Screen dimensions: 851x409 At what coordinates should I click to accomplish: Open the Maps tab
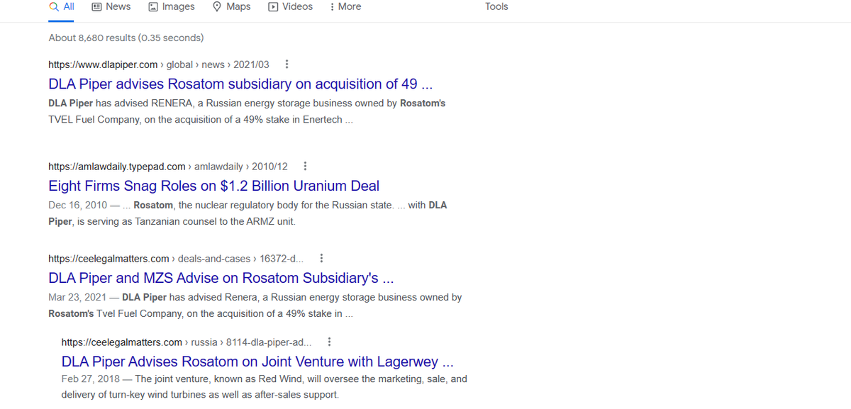click(232, 7)
